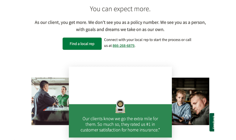Image resolution: width=236 pixels, height=140 pixels.
Task: Open the father and son photo
Action: (x=190, y=101)
